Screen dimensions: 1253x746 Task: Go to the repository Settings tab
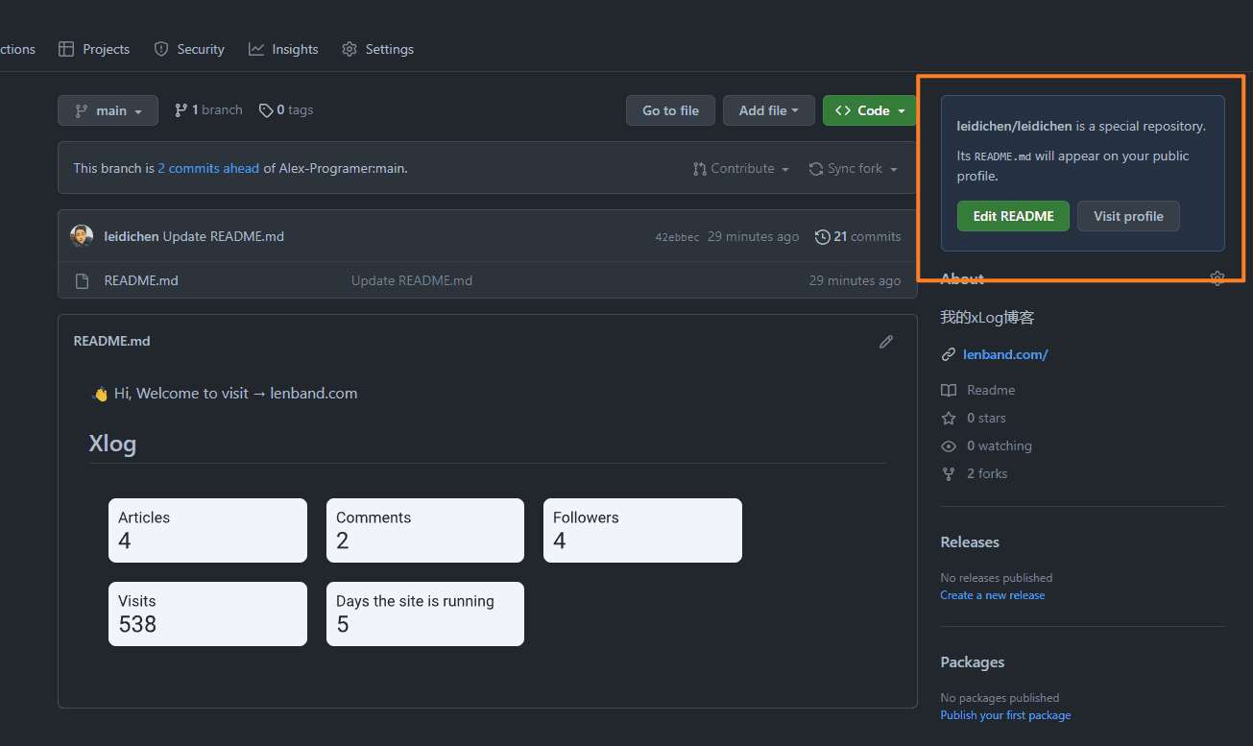[378, 49]
